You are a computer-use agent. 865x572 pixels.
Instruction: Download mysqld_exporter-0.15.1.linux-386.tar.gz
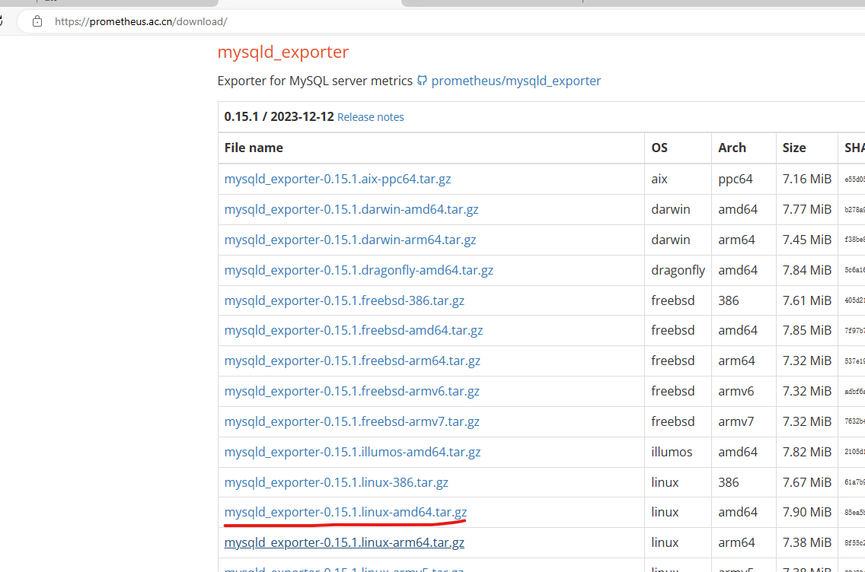336,482
